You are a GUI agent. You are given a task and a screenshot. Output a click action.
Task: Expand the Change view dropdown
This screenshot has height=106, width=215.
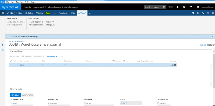coord(52,25)
